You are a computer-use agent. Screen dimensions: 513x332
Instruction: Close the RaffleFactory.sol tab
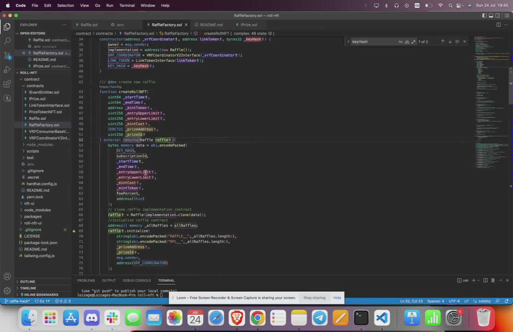click(x=186, y=25)
